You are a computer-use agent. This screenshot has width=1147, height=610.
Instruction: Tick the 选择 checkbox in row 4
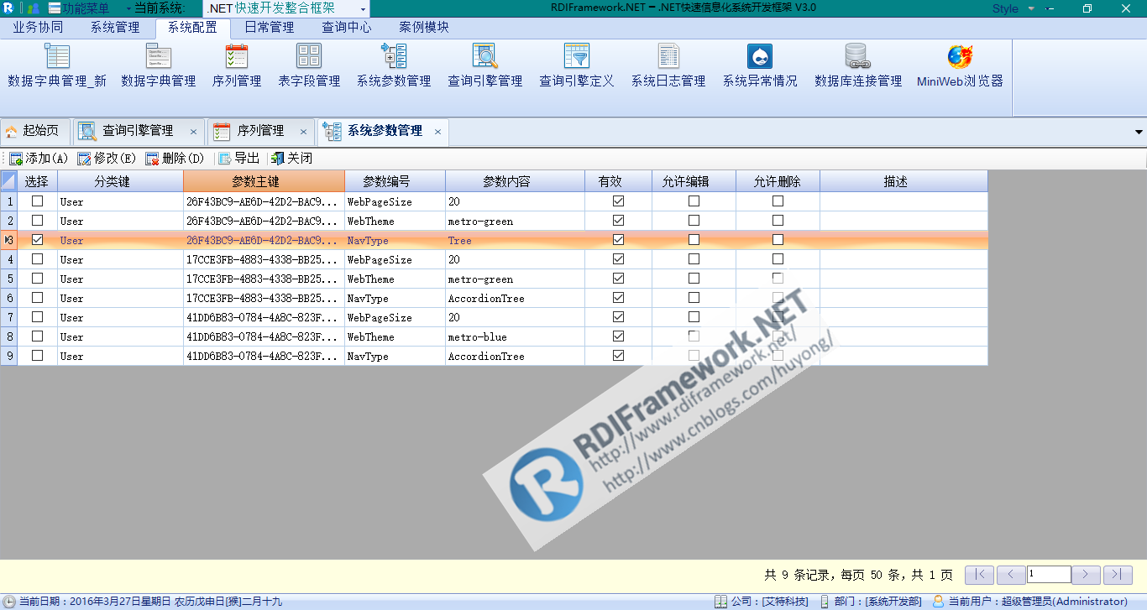(x=37, y=259)
